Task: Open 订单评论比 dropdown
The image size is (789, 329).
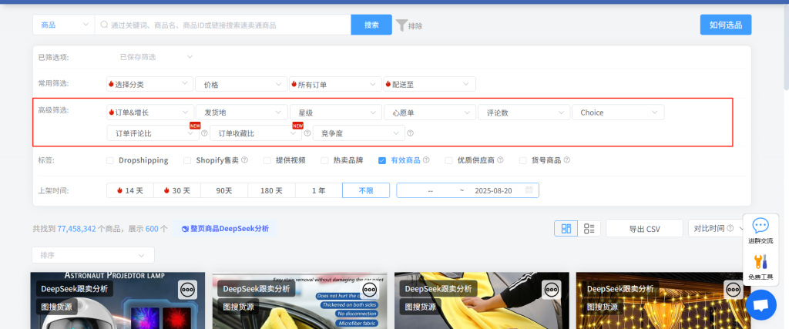Action: (x=153, y=133)
